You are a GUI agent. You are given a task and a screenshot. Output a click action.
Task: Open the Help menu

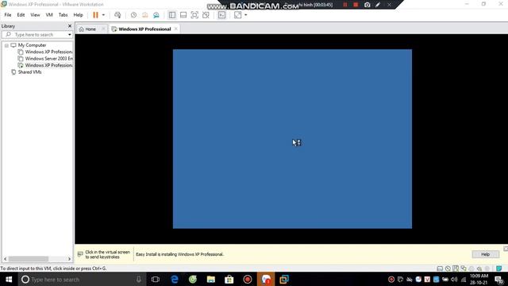click(78, 15)
